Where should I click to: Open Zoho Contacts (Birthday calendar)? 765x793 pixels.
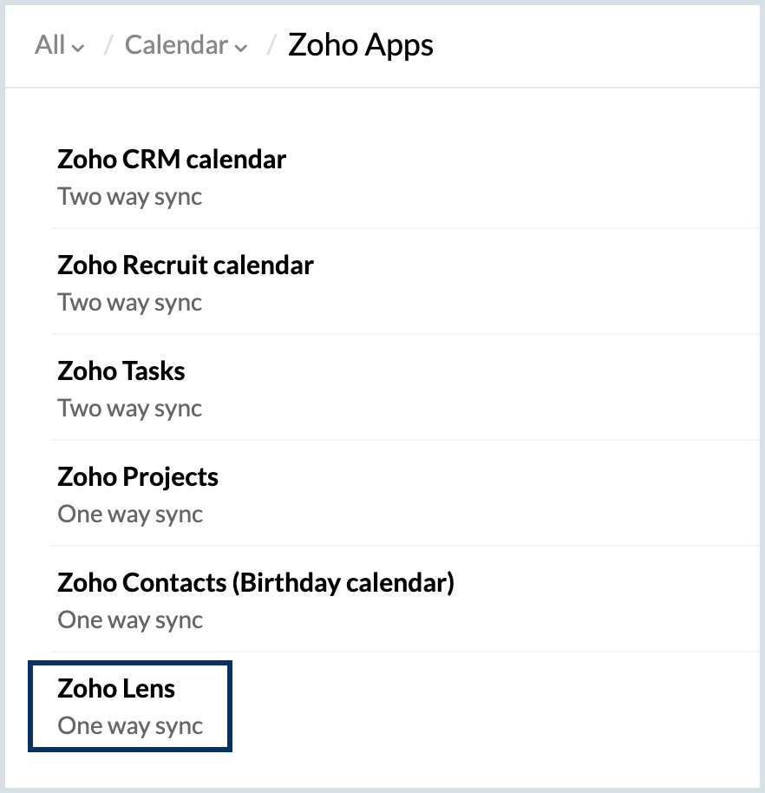[x=256, y=583]
